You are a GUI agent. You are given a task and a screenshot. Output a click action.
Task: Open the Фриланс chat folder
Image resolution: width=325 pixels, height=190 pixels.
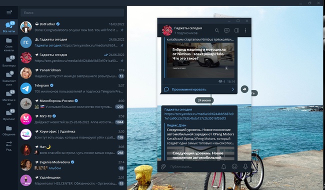tap(9, 115)
